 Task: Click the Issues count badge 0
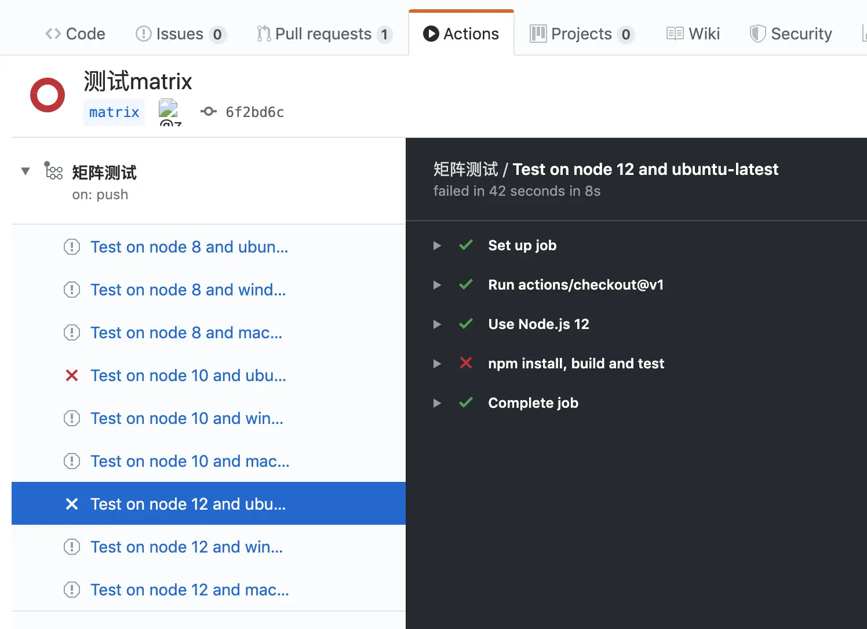tap(217, 35)
